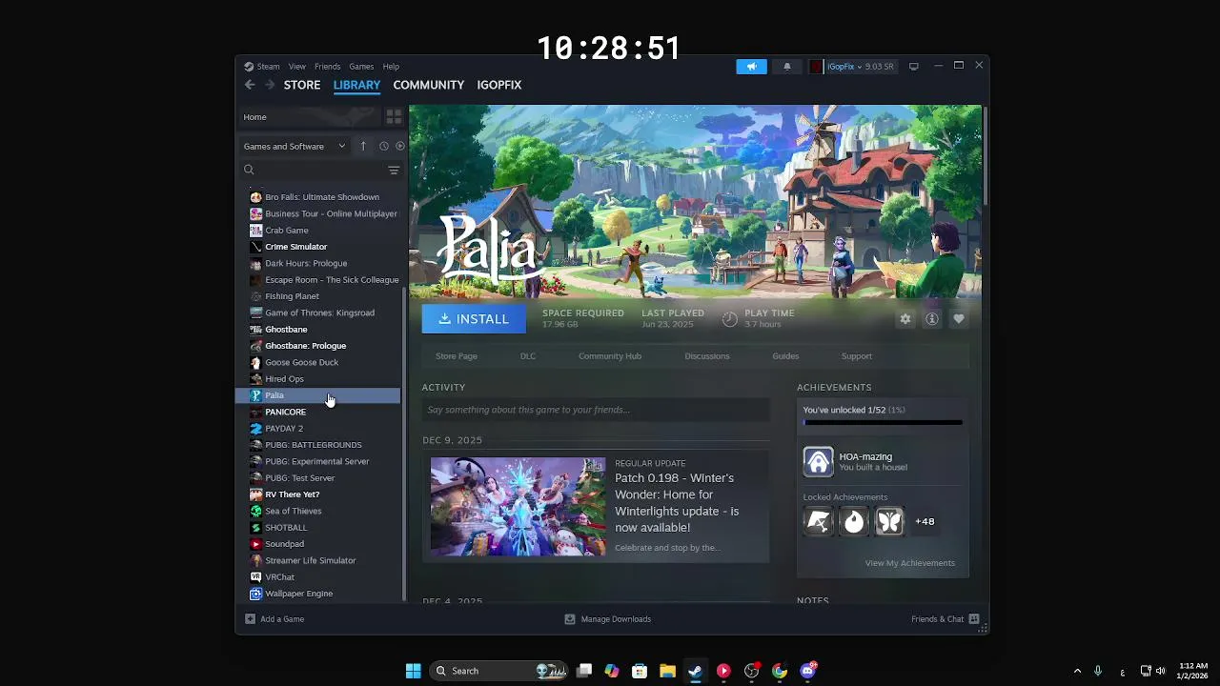Click the achievements progress bar
1220x686 pixels.
coord(883,422)
